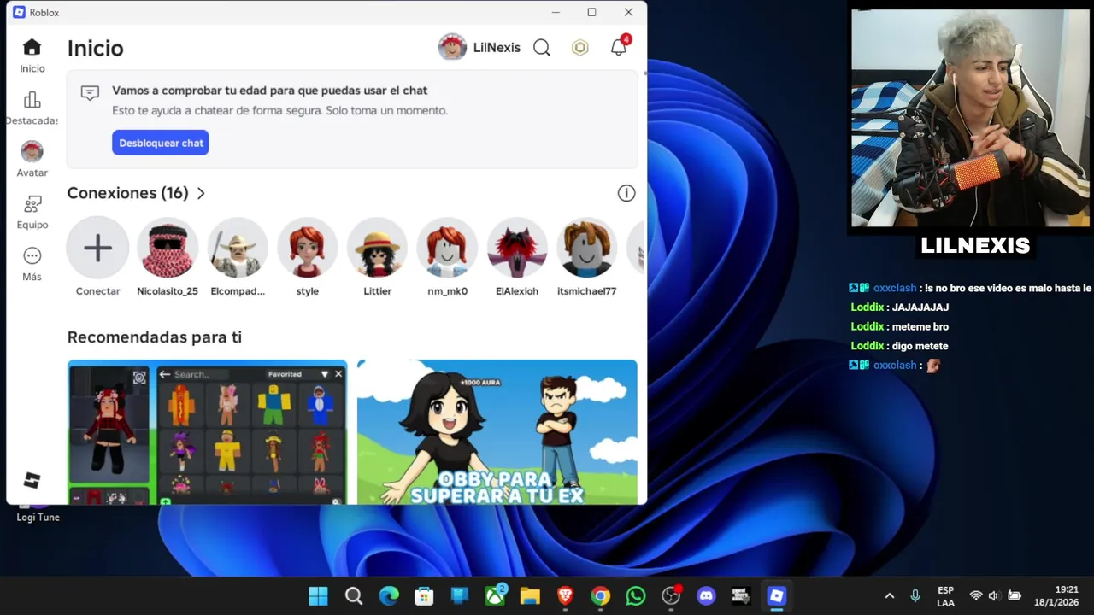Open the Más options sidebar icon

[x=32, y=256]
